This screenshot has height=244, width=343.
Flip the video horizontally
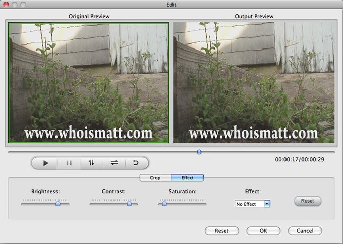pyautogui.click(x=114, y=163)
